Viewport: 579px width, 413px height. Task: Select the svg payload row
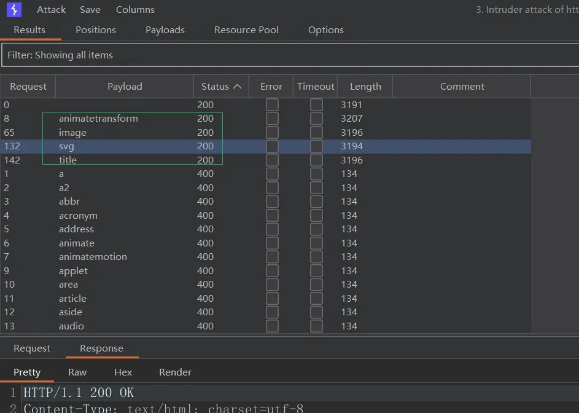[x=265, y=146]
